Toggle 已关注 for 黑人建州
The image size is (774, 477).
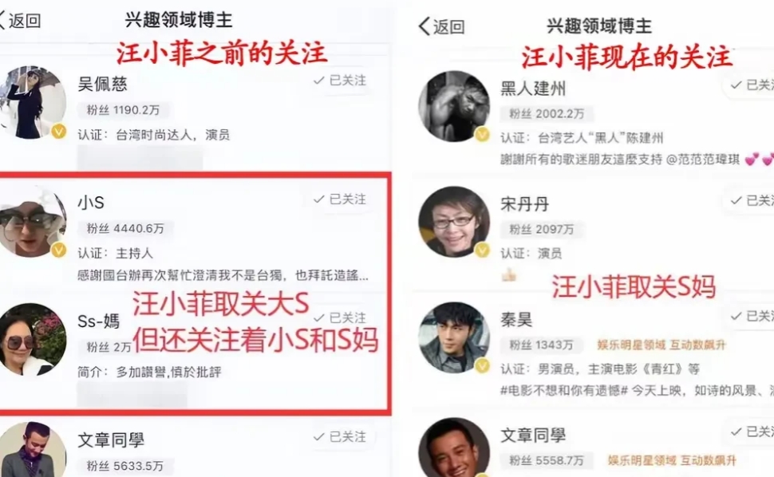point(749,85)
